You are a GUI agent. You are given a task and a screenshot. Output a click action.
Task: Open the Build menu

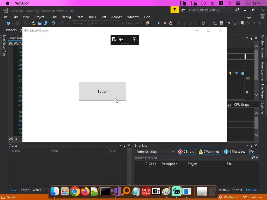click(x=53, y=17)
